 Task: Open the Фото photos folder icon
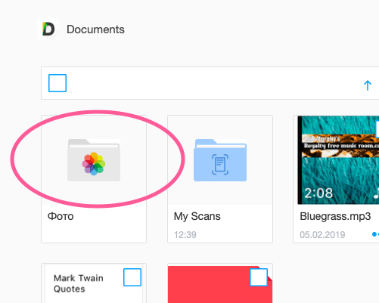click(x=94, y=160)
